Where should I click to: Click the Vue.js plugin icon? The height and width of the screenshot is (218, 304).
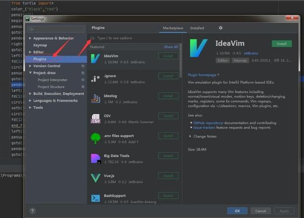coord(95,178)
